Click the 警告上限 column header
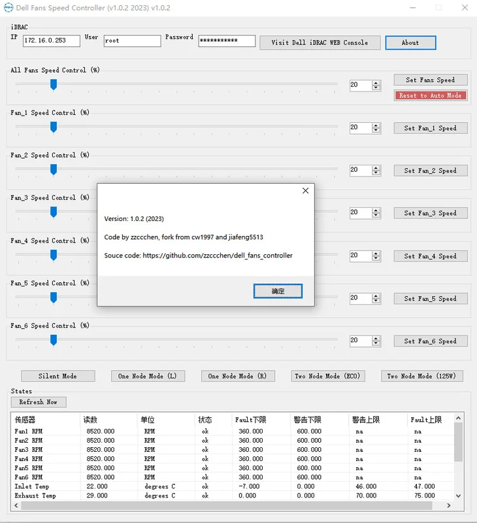 click(378, 419)
